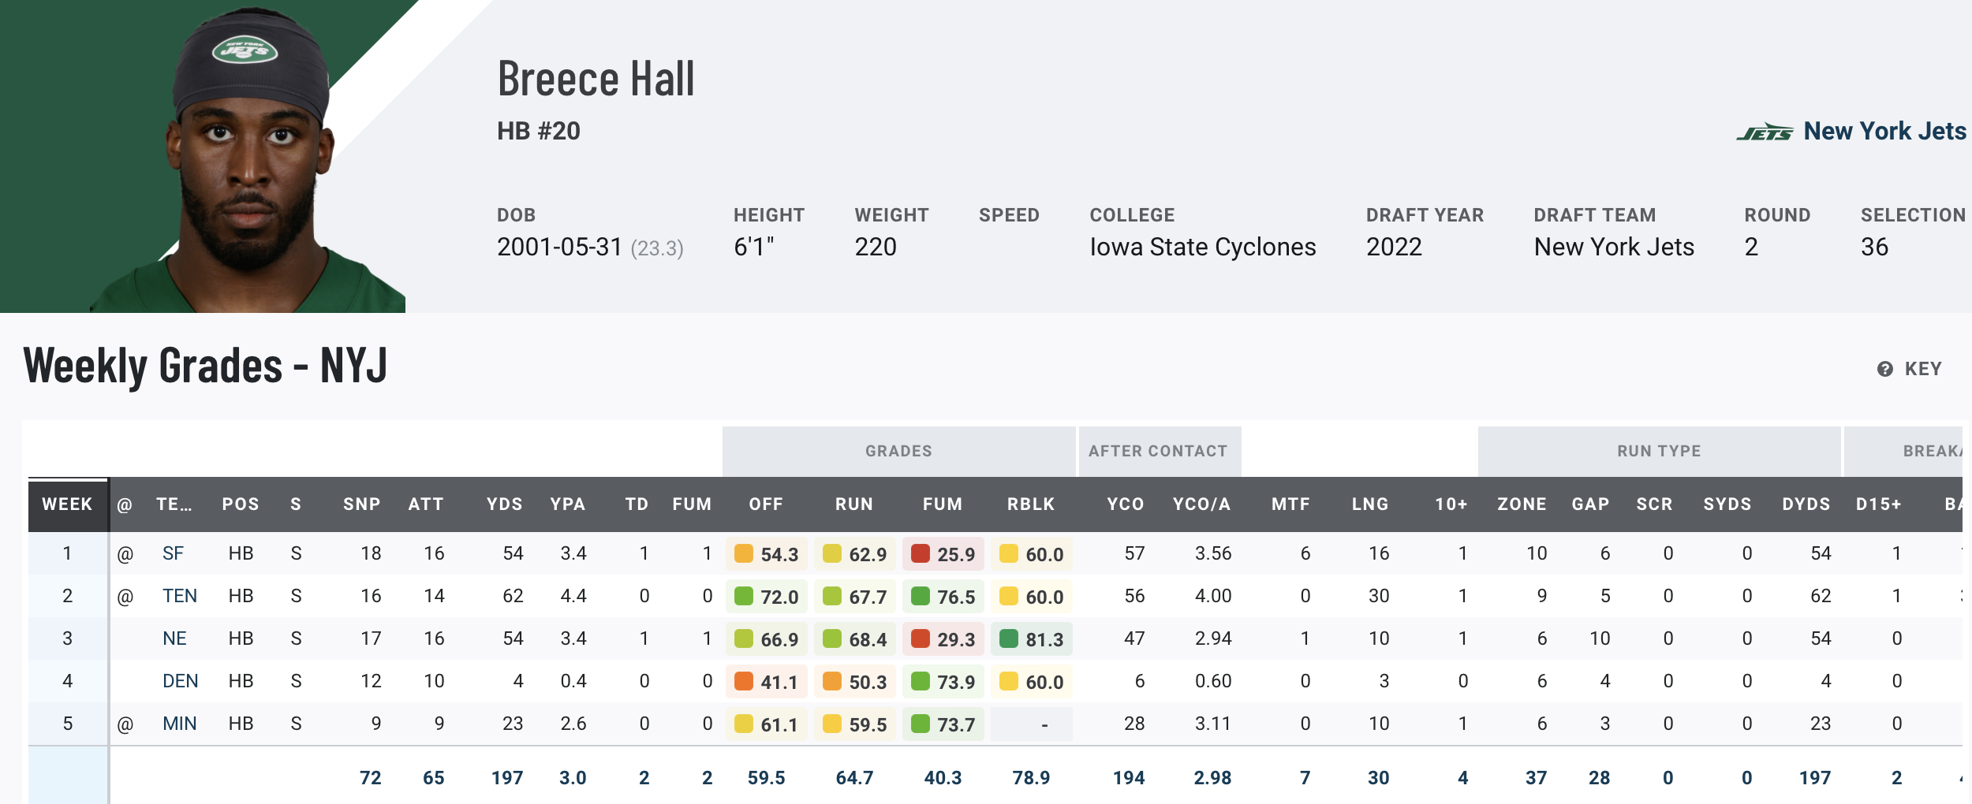Screen dimensions: 1972x804
Task: Sort the table by WEEK column
Action: pyautogui.click(x=67, y=504)
